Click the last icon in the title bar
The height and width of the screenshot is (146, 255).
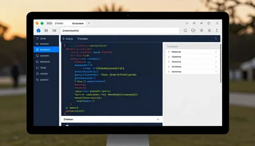(x=217, y=23)
